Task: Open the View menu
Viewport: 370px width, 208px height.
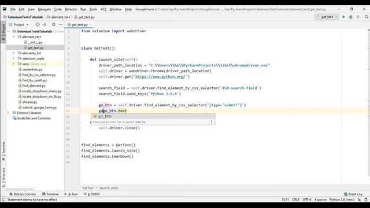Action: (x=31, y=9)
